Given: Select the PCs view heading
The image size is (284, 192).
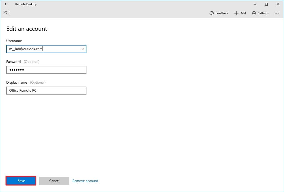Looking at the screenshot, I should [x=7, y=13].
